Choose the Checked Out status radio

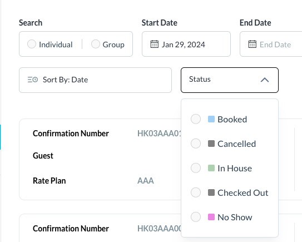pos(196,192)
